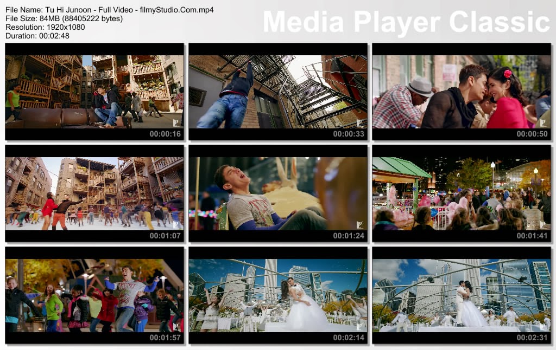This screenshot has height=350, width=556.
Task: Open the kids dancing thumbnail at 00:01:57
Action: coord(94,295)
